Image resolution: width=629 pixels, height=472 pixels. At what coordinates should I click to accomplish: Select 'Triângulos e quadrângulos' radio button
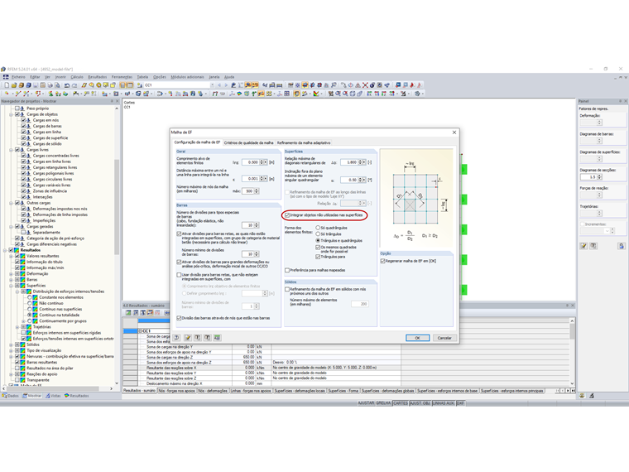coord(318,240)
